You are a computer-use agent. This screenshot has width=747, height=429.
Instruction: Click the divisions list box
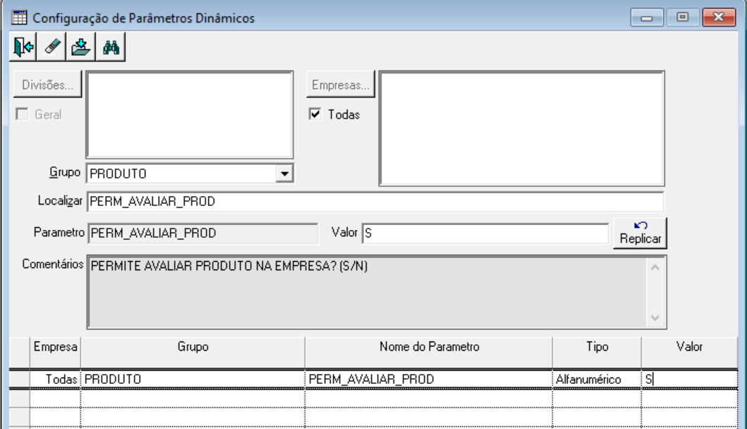click(190, 115)
